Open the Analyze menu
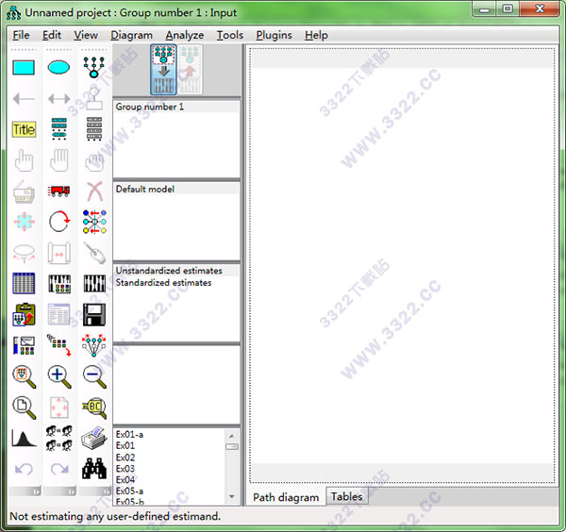This screenshot has width=566, height=532. point(185,35)
